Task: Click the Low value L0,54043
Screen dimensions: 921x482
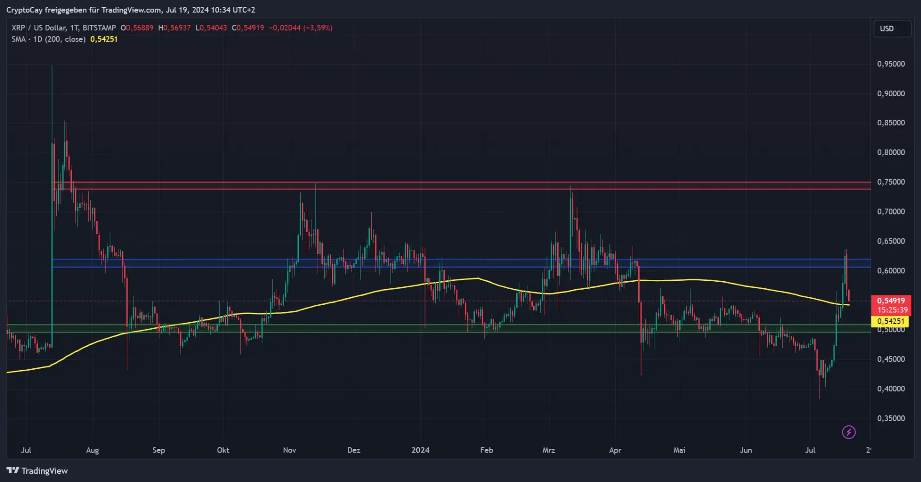Action: tap(211, 28)
